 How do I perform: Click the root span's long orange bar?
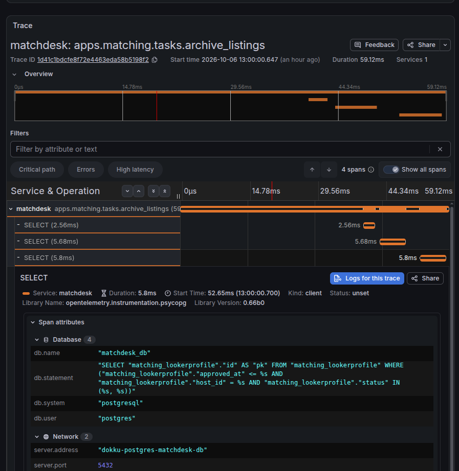click(315, 209)
